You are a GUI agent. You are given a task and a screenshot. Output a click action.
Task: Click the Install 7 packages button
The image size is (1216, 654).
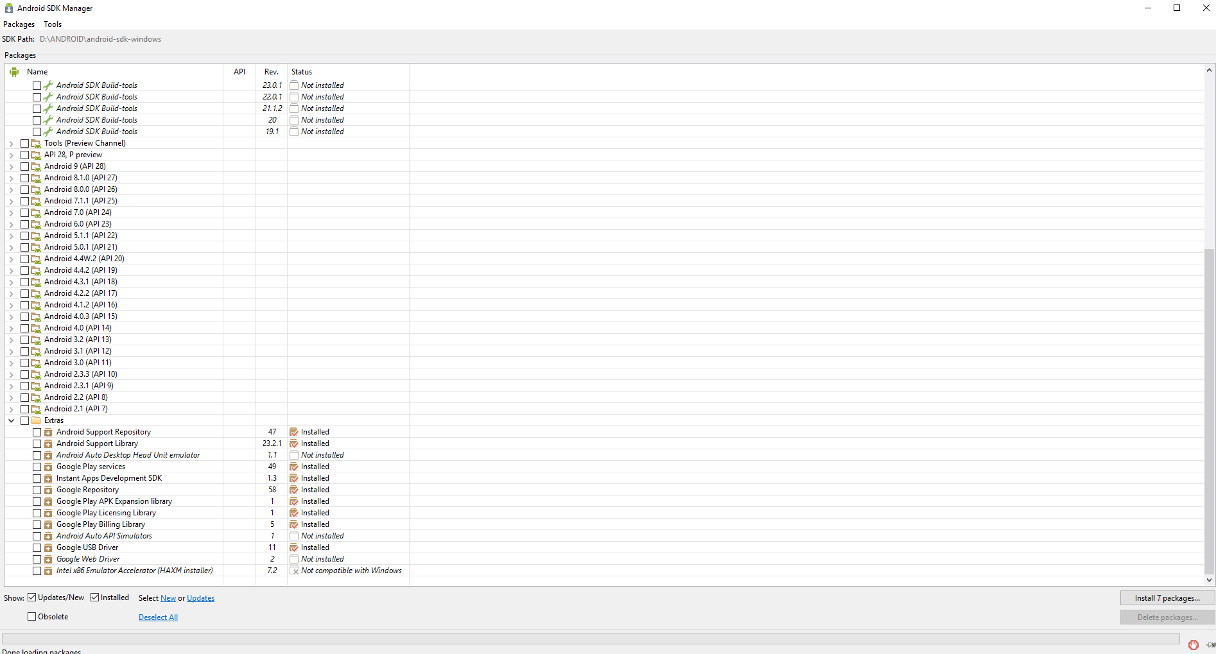click(x=1167, y=598)
